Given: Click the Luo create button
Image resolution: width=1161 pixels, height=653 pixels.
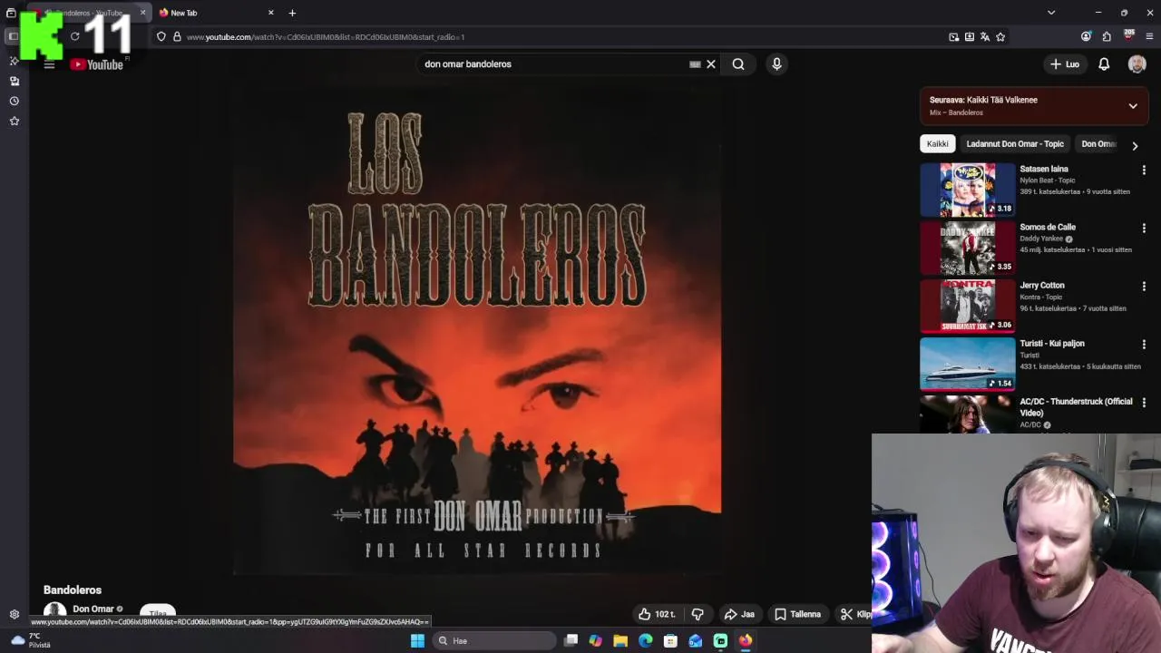Looking at the screenshot, I should [x=1065, y=64].
